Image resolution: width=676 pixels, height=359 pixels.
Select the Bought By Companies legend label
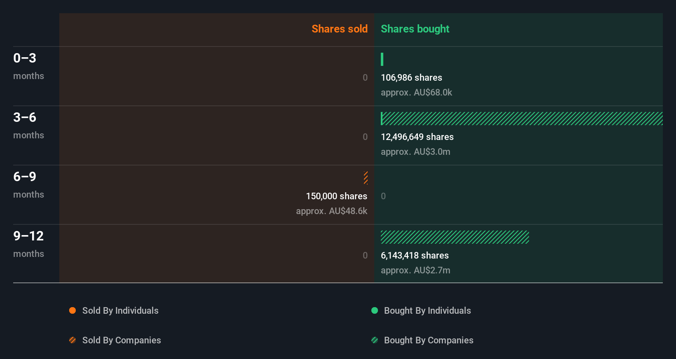(x=429, y=340)
